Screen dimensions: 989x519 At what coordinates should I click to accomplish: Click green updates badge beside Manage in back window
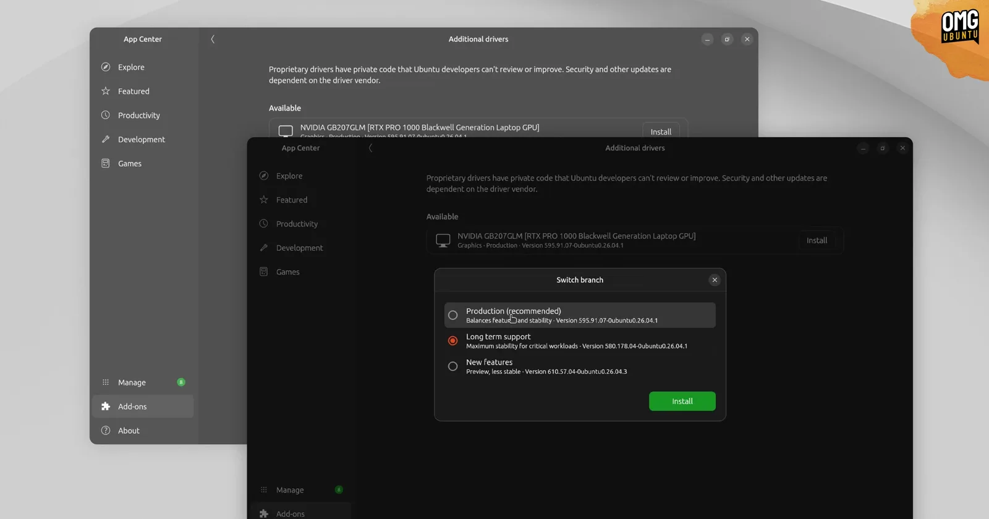click(181, 382)
